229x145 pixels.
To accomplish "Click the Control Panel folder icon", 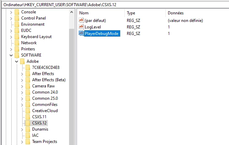I will [x=17, y=18].
